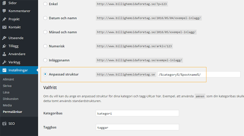Click the Permalänkar submenu link

(12, 112)
